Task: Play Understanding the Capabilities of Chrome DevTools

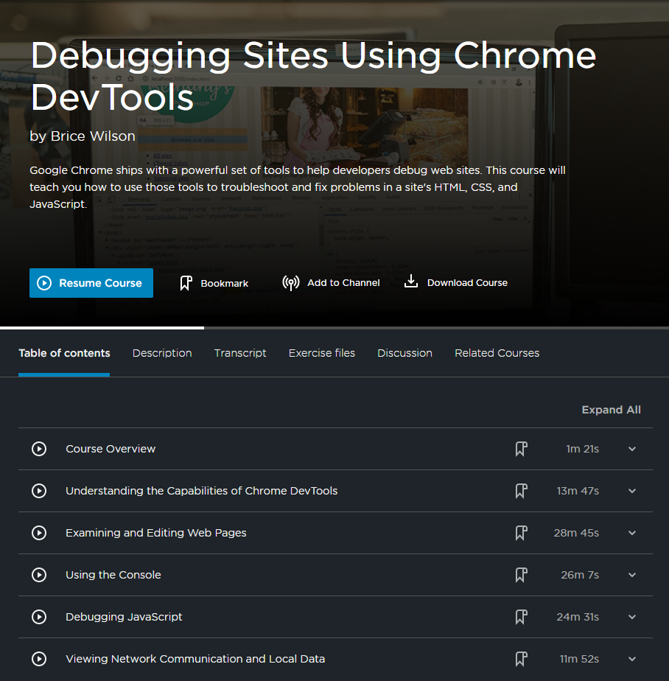Action: pyautogui.click(x=39, y=491)
